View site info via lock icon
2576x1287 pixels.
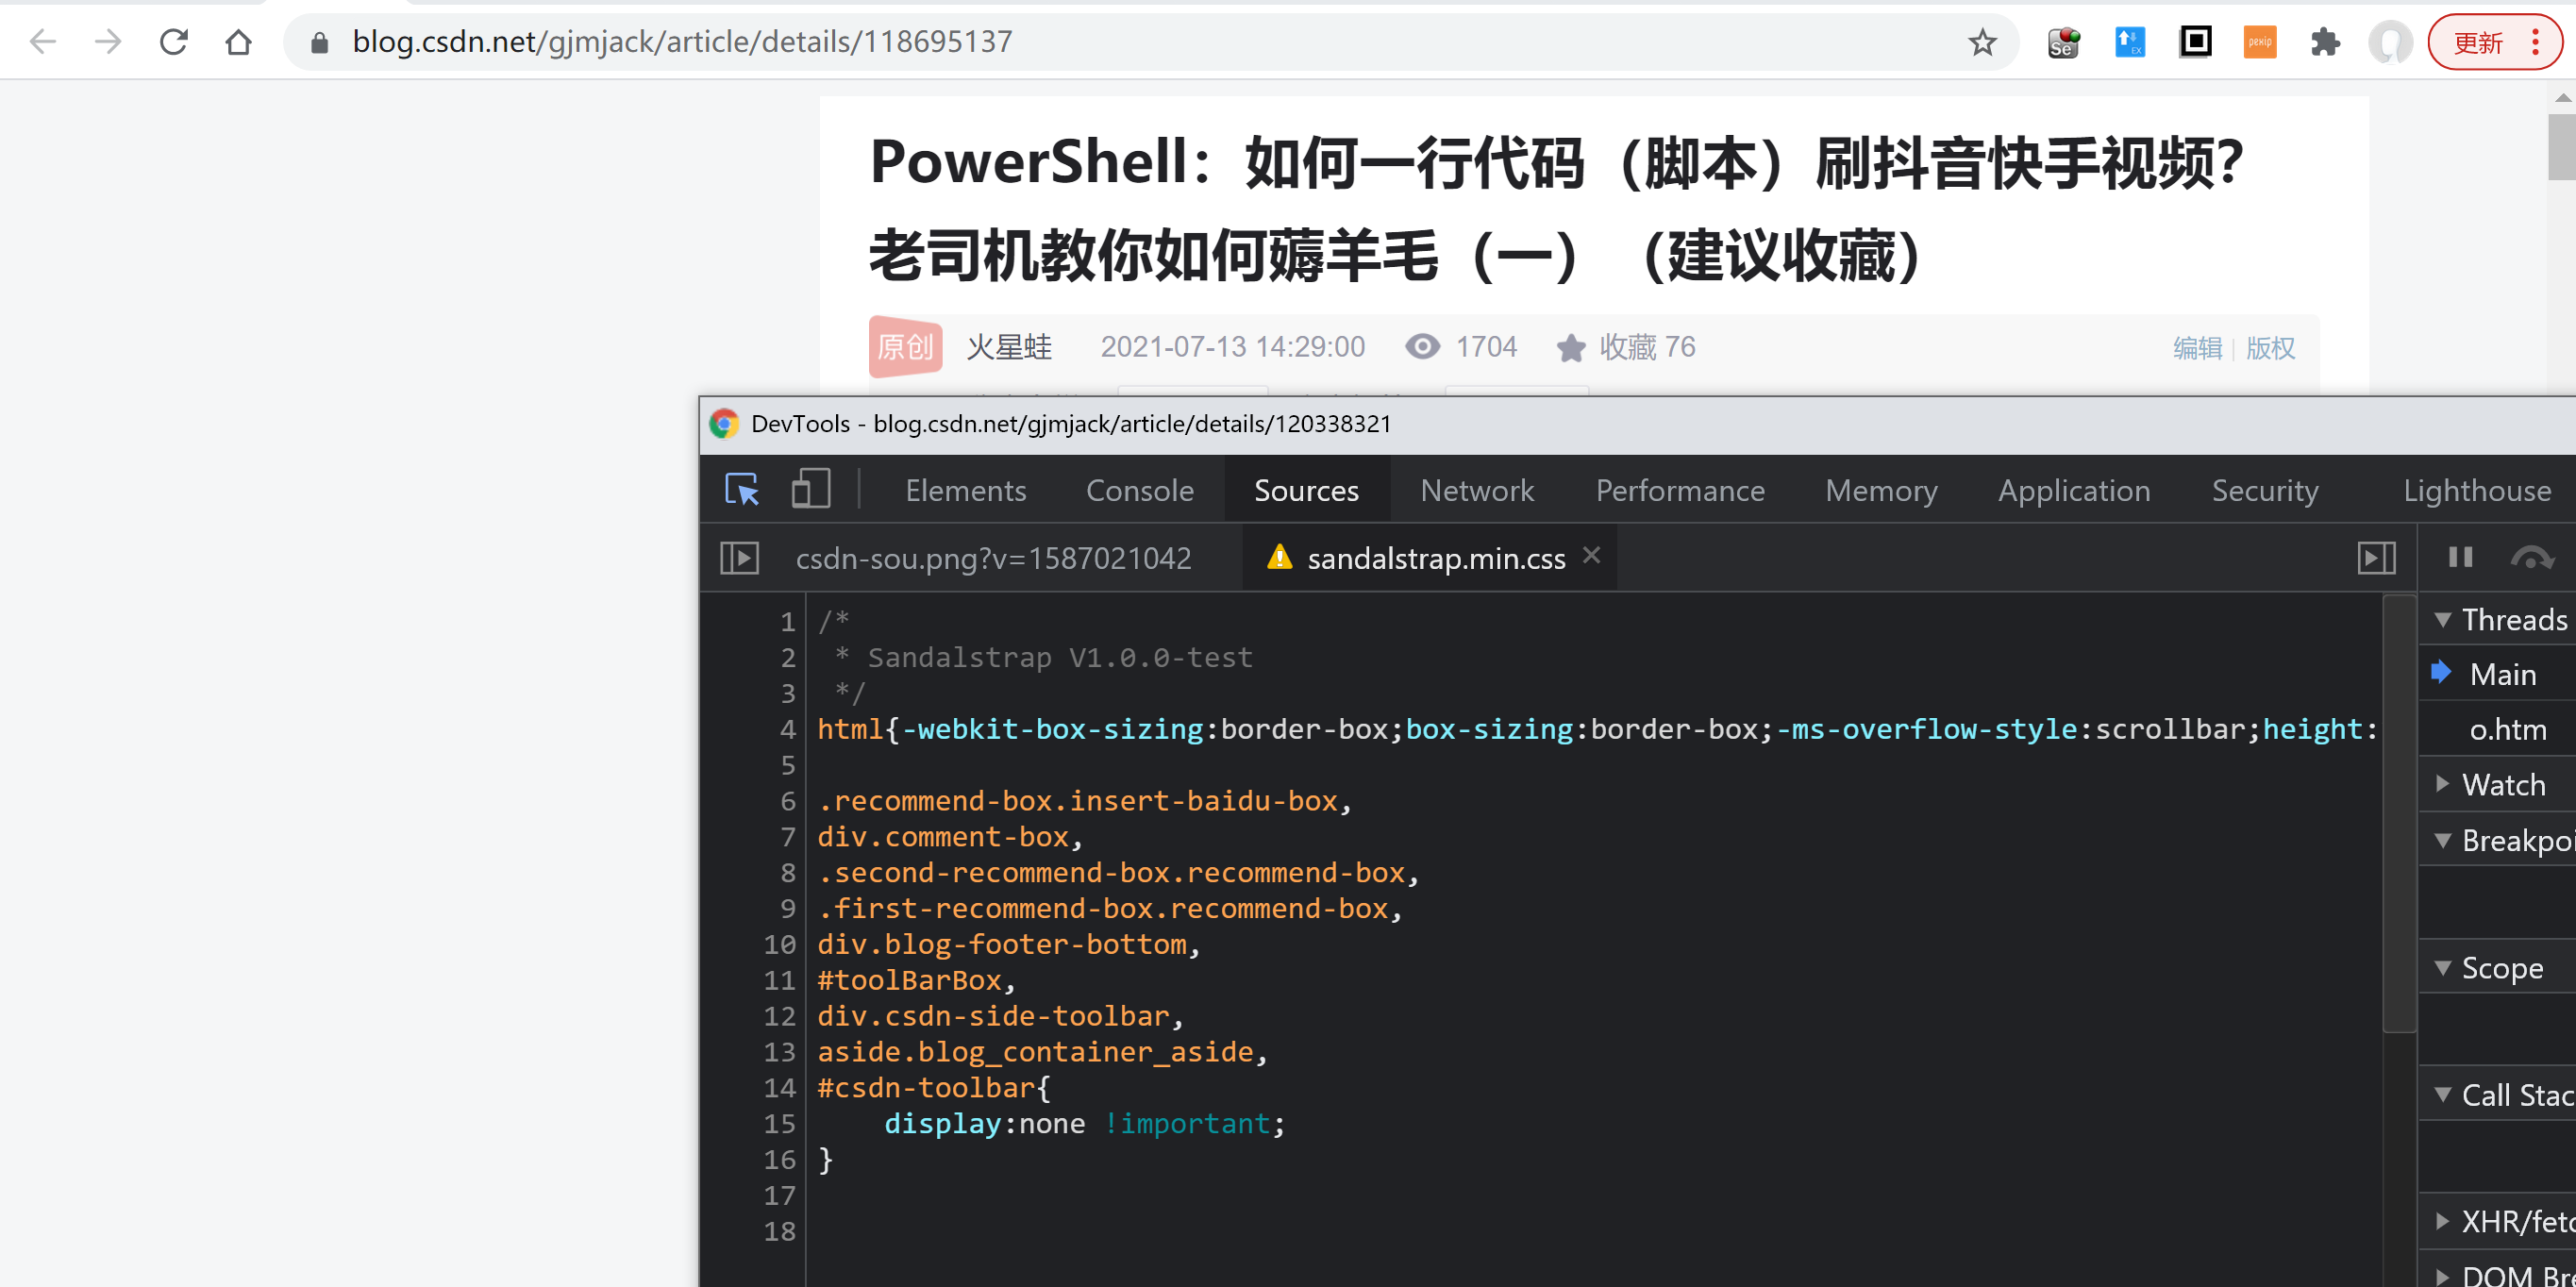tap(319, 42)
